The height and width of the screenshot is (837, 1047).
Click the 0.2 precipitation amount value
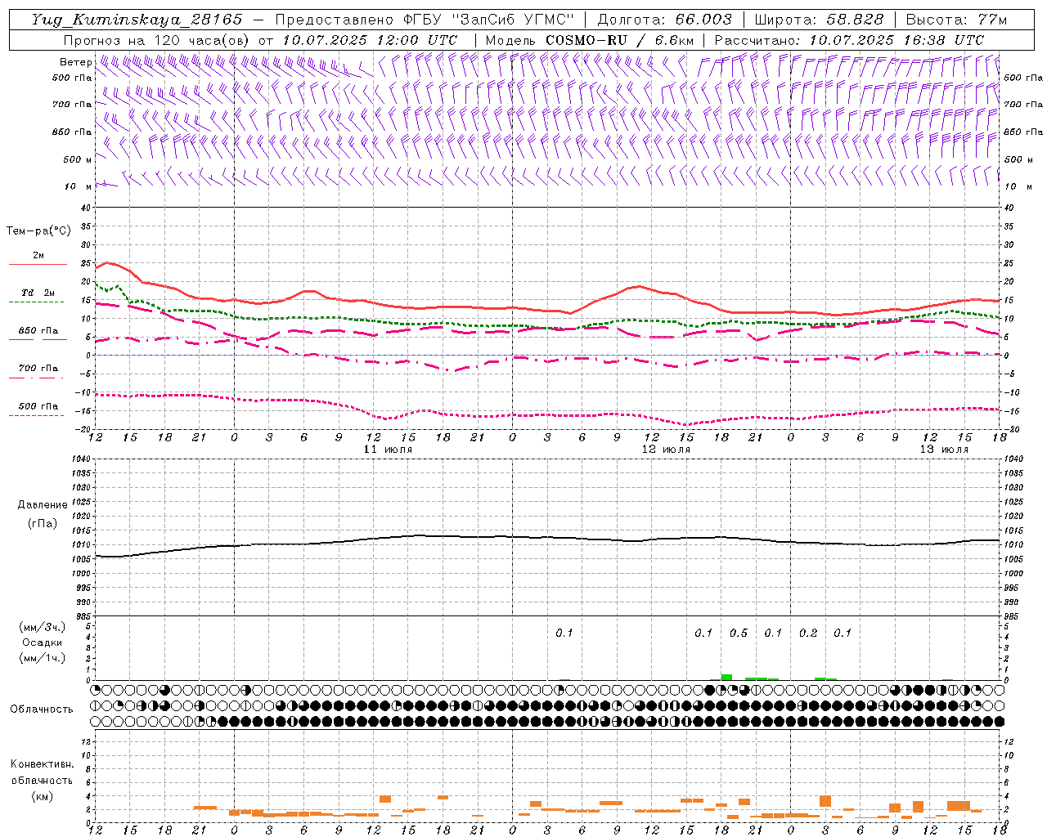pyautogui.click(x=808, y=633)
